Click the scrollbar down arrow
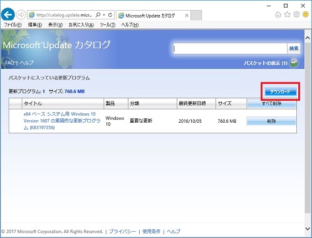 coord(308,229)
